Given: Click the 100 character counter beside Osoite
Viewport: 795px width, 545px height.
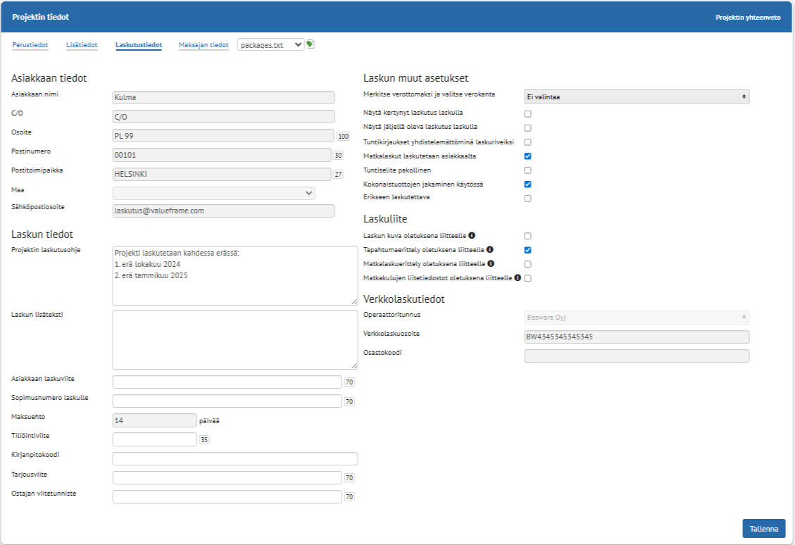Looking at the screenshot, I should [x=343, y=137].
